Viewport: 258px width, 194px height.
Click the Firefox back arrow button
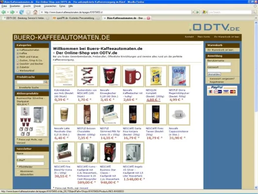[x=3, y=12]
